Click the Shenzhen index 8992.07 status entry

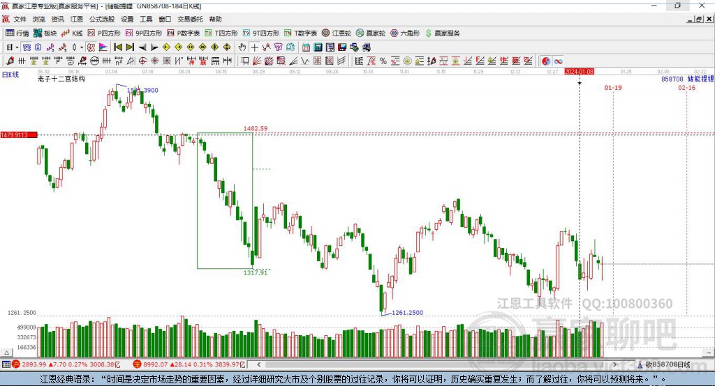[189, 364]
